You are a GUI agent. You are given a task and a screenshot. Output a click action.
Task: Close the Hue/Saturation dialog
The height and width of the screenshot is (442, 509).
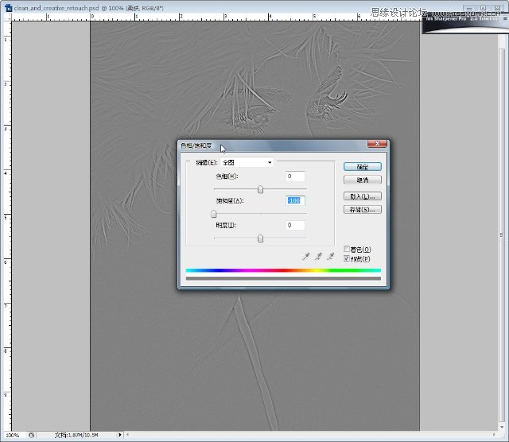pos(377,143)
